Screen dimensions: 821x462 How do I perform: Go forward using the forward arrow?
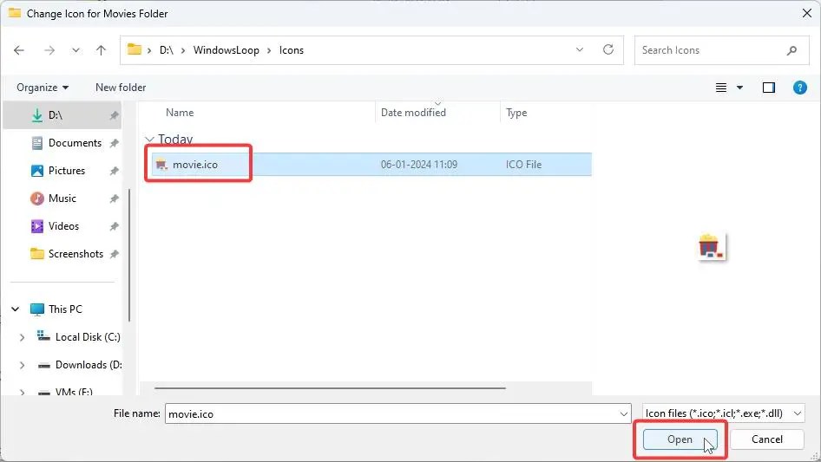pos(49,50)
